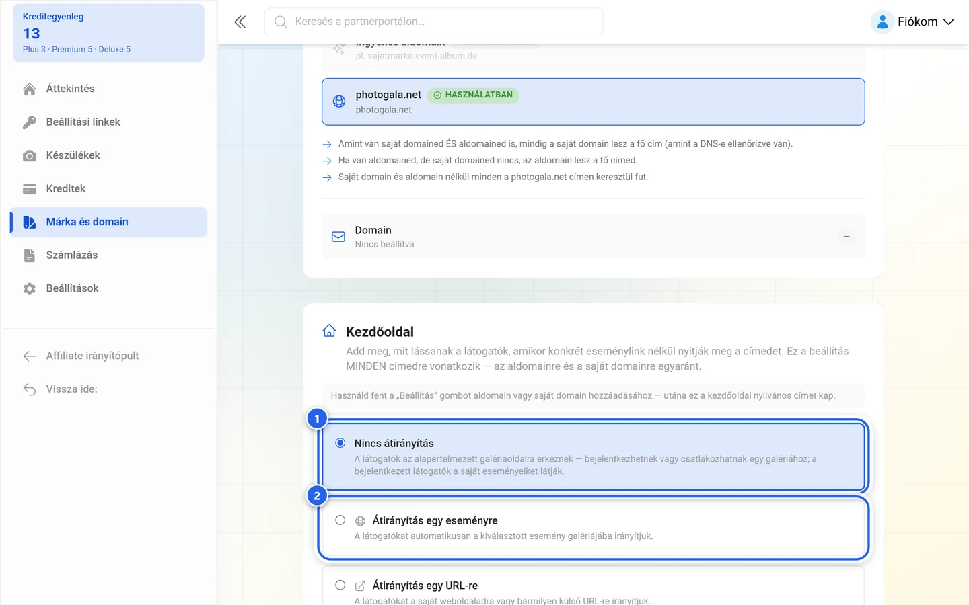Viewport: 969px width, 605px height.
Task: Select the Átirányítás egy URL-re radio button
Action: click(x=340, y=585)
